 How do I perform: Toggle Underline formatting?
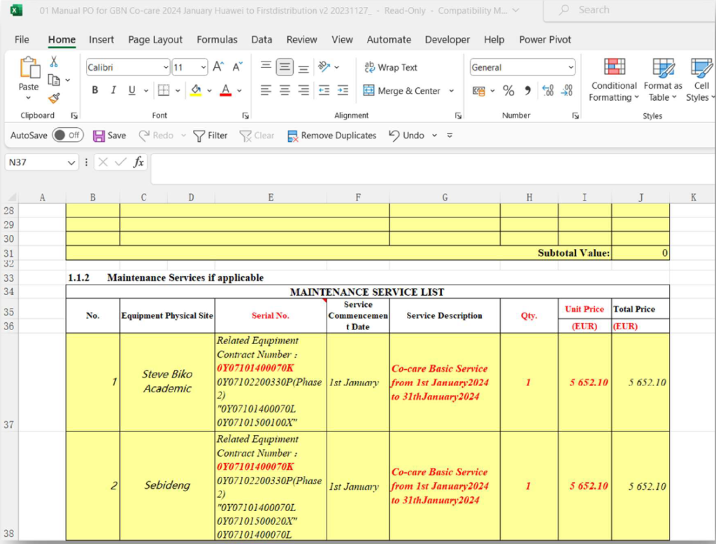[x=131, y=90]
